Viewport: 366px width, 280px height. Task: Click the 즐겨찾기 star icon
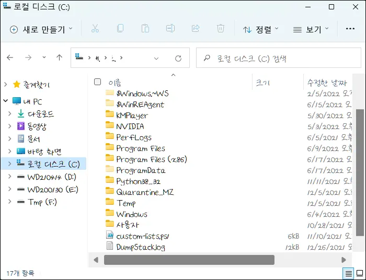pos(17,85)
